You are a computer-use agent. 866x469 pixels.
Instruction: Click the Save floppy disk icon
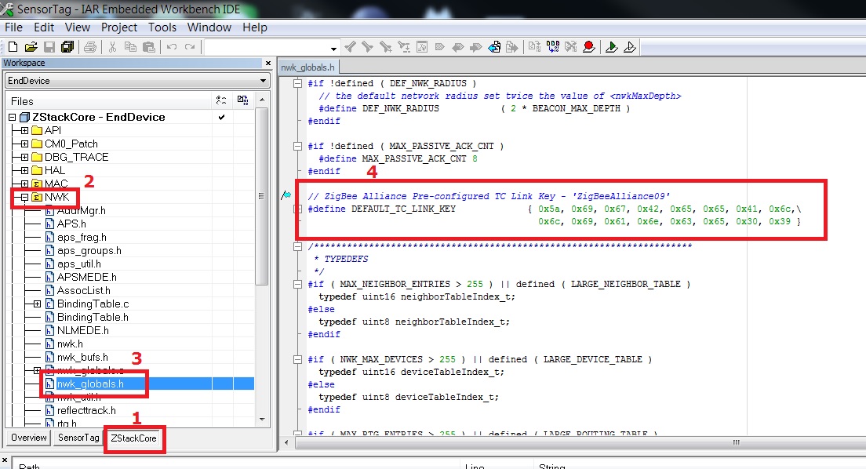[x=49, y=47]
